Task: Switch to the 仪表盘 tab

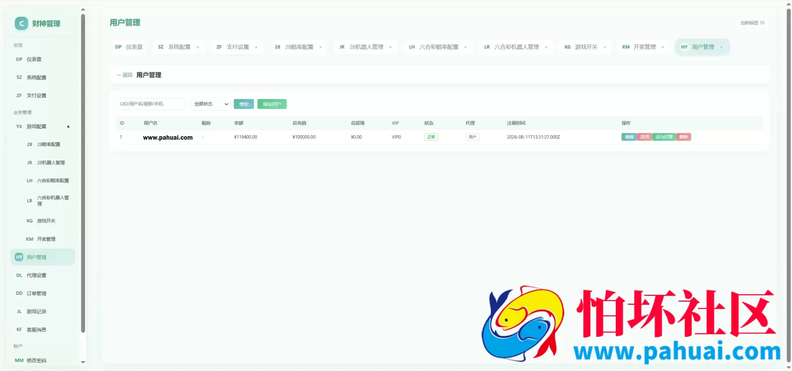Action: click(129, 47)
